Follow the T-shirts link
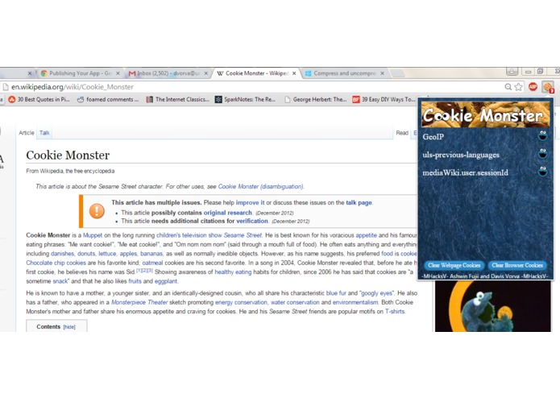 [x=395, y=312]
